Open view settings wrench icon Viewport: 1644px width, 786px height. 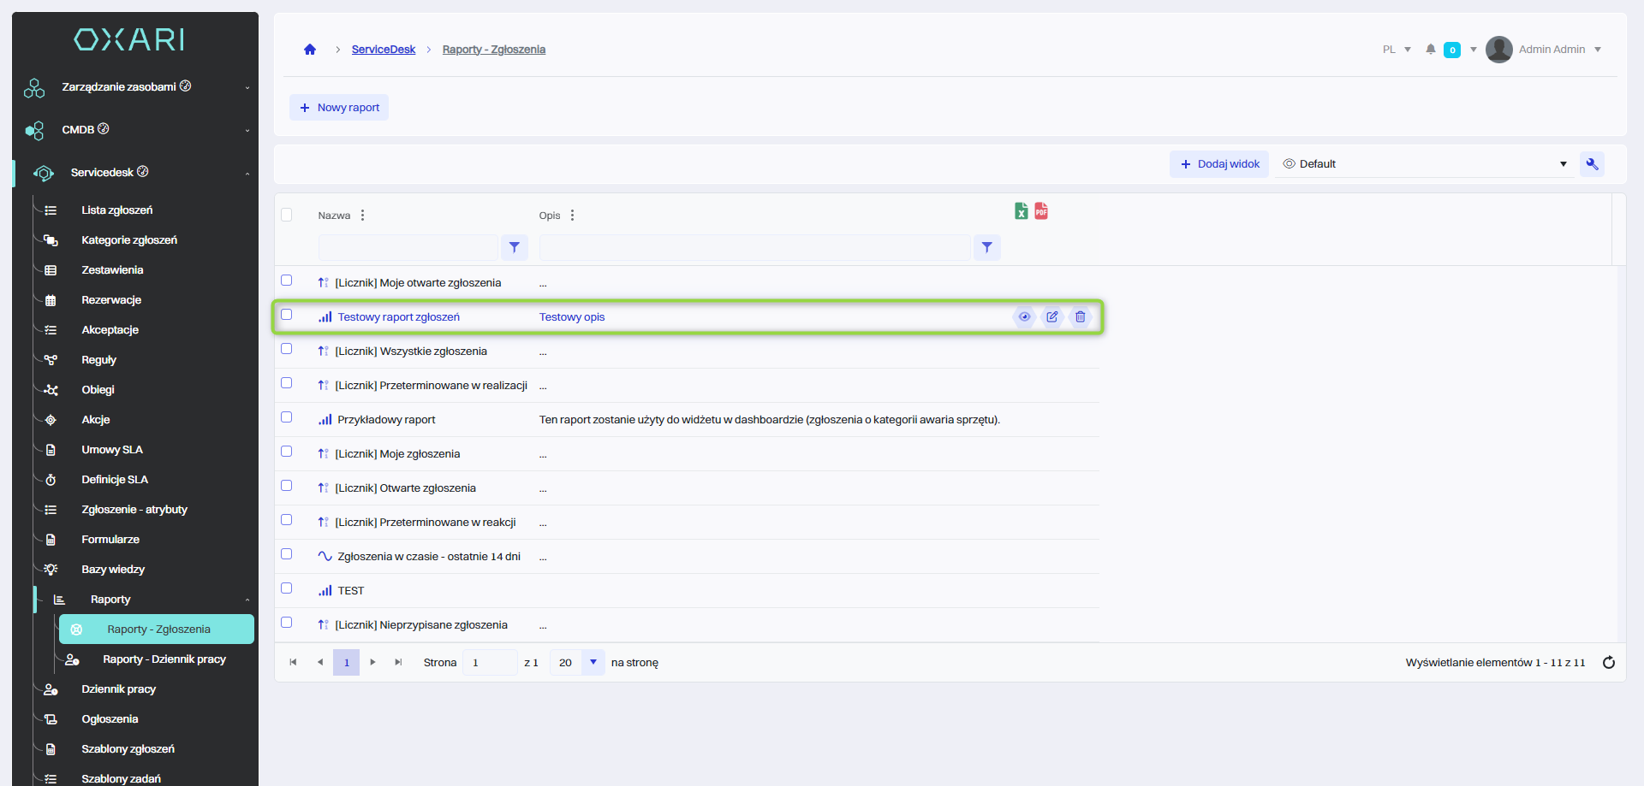[1592, 164]
